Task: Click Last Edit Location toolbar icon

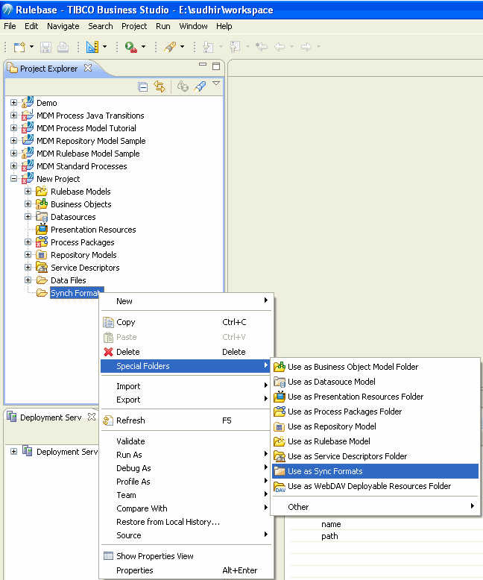Action: click(x=262, y=47)
